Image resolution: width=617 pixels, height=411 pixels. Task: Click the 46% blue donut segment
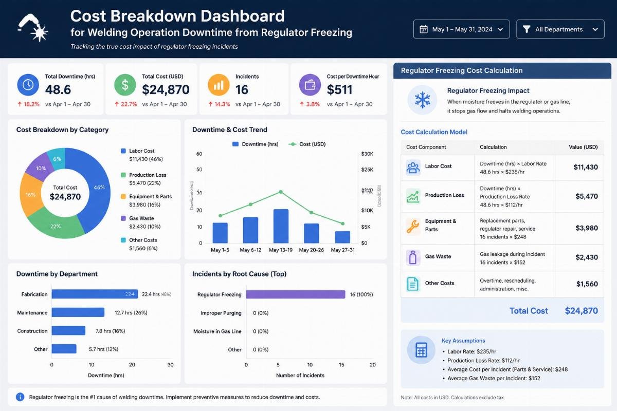99,188
